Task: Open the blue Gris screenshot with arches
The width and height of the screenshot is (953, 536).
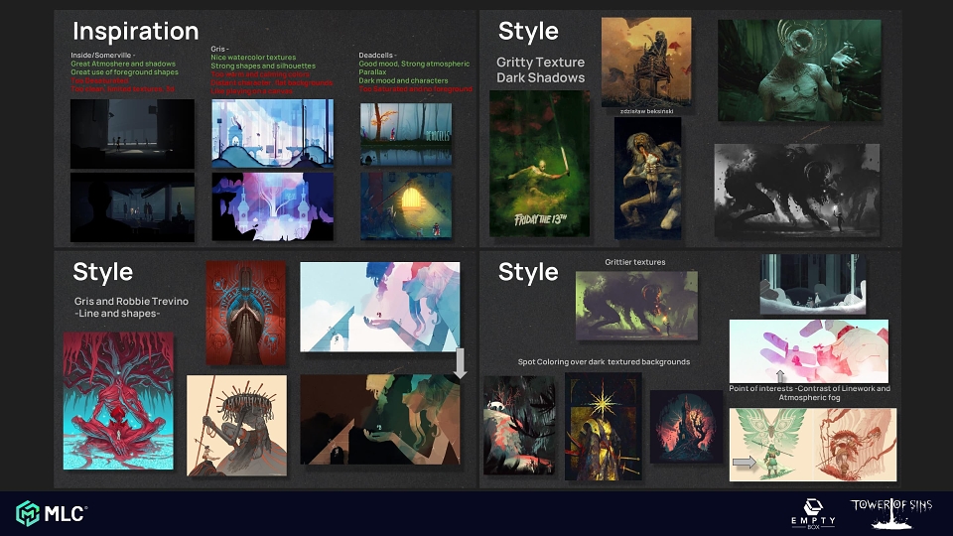Action: click(x=272, y=134)
